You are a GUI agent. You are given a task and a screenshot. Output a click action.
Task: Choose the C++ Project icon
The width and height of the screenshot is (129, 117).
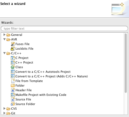point(13,62)
